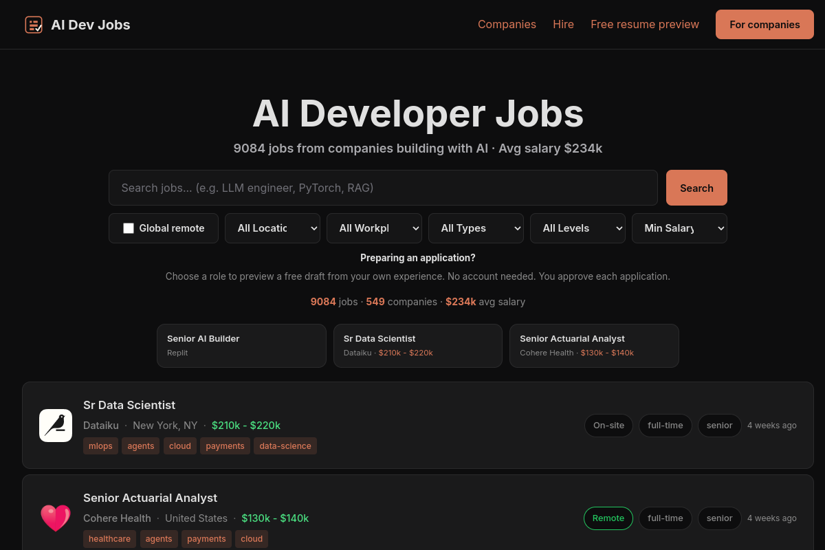Open the Cohere Health heart logo
Viewport: 825px width, 550px height.
click(56, 518)
